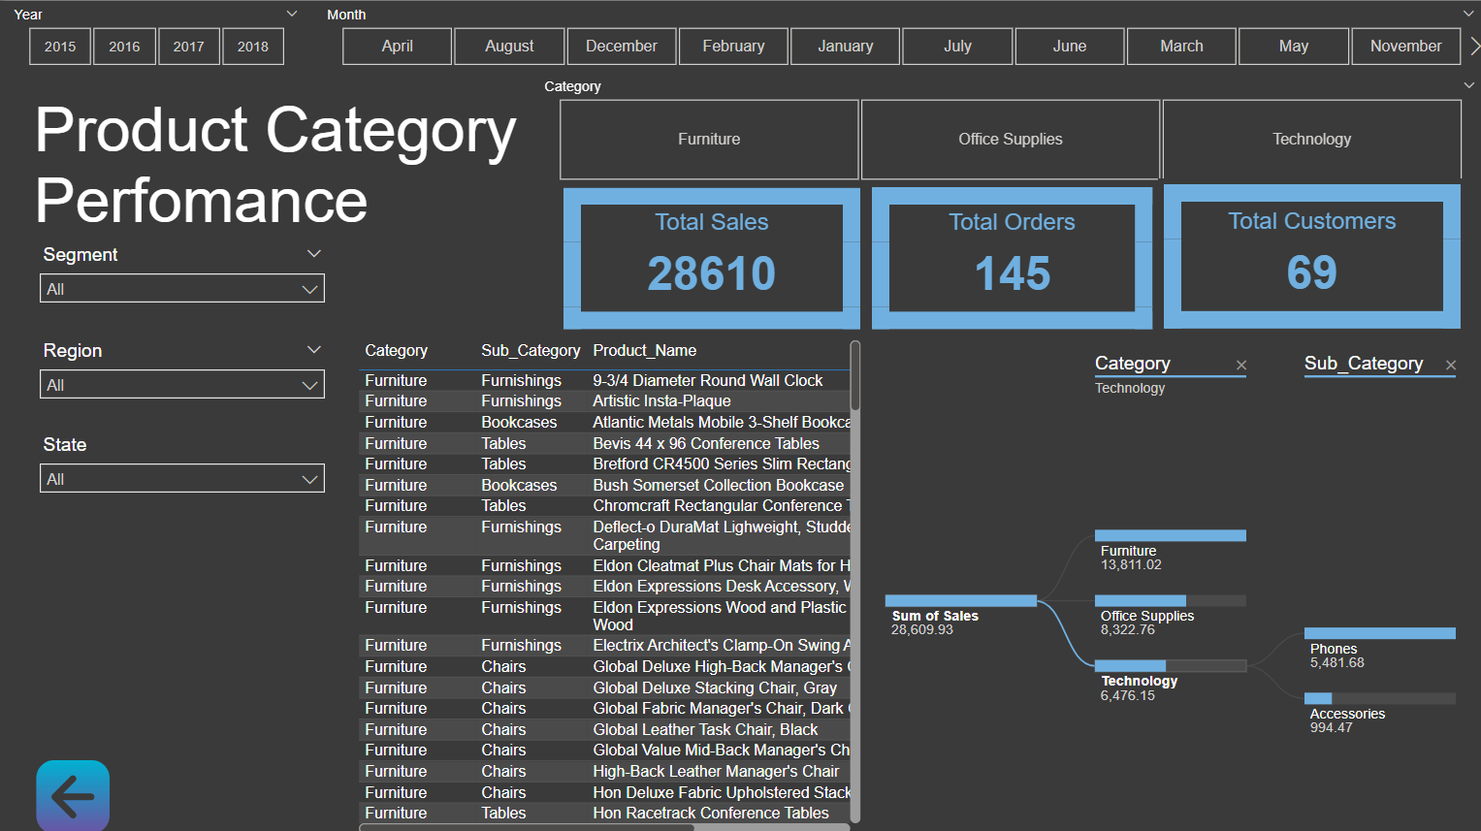This screenshot has height=831, width=1481.
Task: Click the Total Customers card
Action: 1312,257
